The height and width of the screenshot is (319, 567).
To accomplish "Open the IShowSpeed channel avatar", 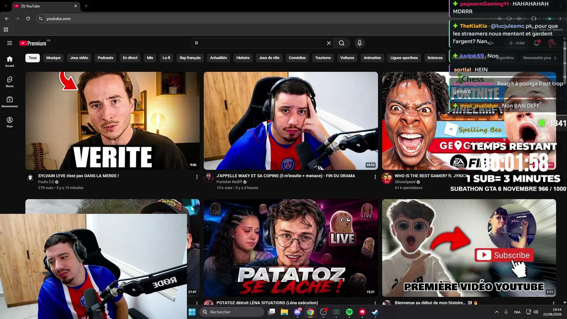I will click(387, 178).
